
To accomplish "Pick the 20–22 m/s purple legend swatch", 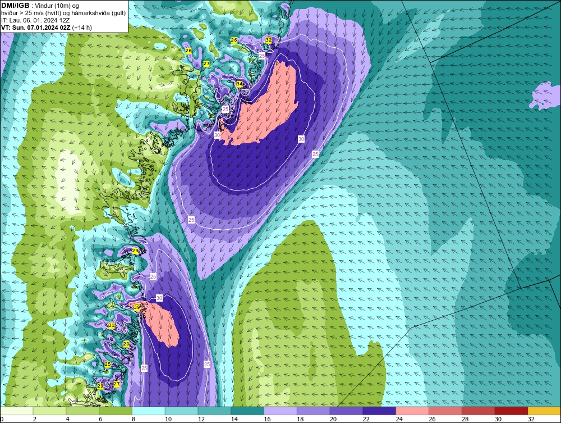I will (x=346, y=411).
